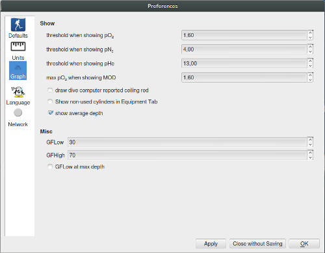
Task: Decrease the pO2 threshold with down arrow
Action: (310, 38)
